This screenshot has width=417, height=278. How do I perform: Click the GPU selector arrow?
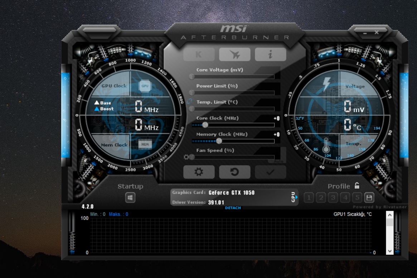tap(296, 197)
